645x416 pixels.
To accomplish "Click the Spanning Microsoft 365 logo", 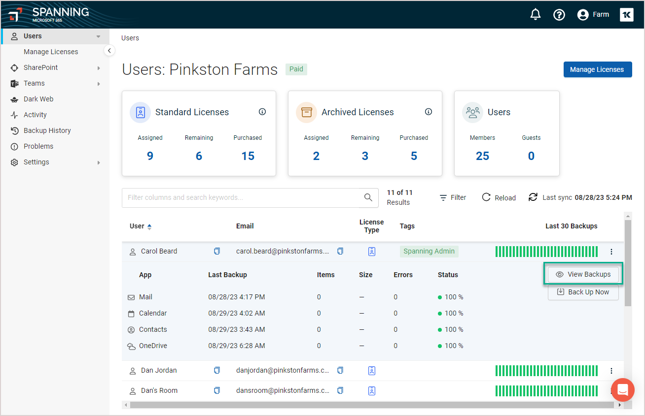I will (x=49, y=14).
